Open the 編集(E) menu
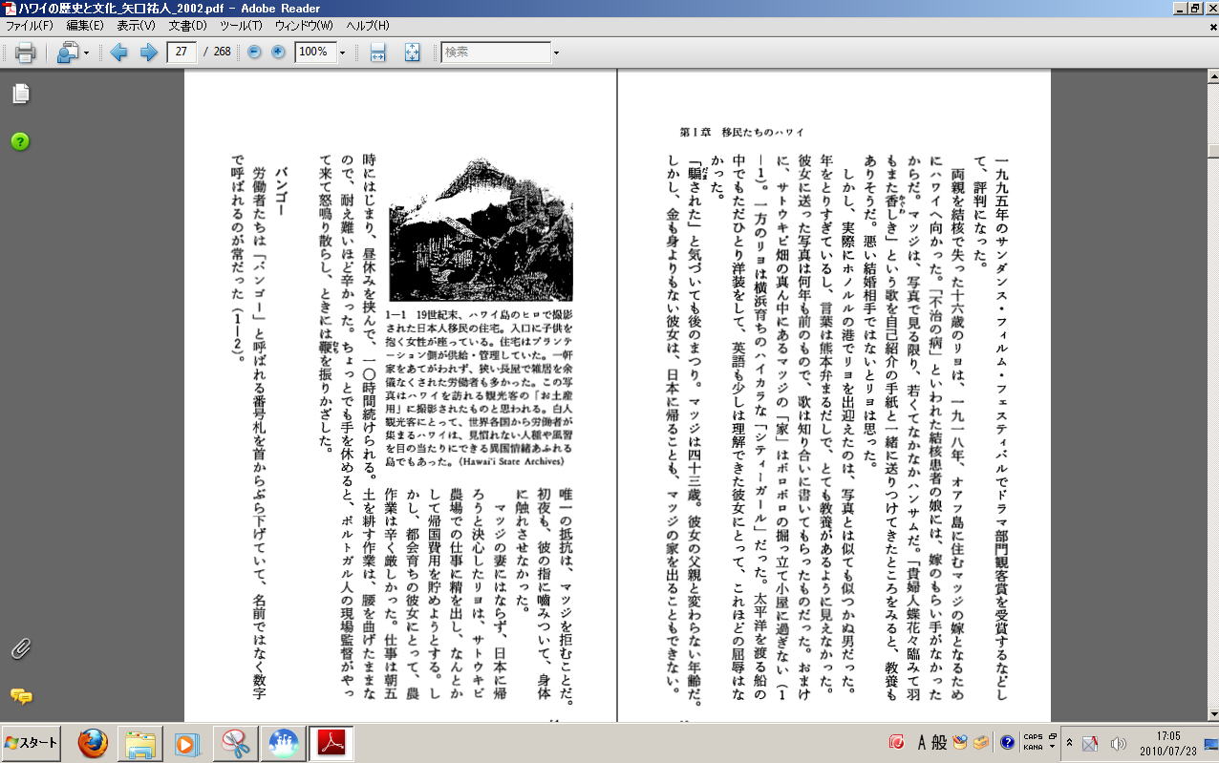The image size is (1219, 763). pyautogui.click(x=84, y=25)
